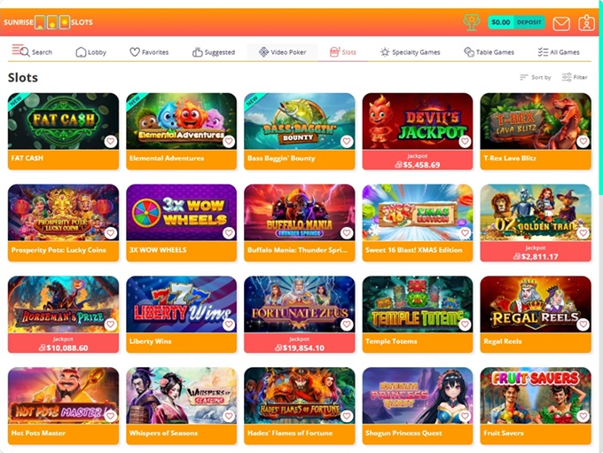The image size is (603, 453).
Task: Toggle favorite heart on Liberty Wins
Action: (229, 324)
